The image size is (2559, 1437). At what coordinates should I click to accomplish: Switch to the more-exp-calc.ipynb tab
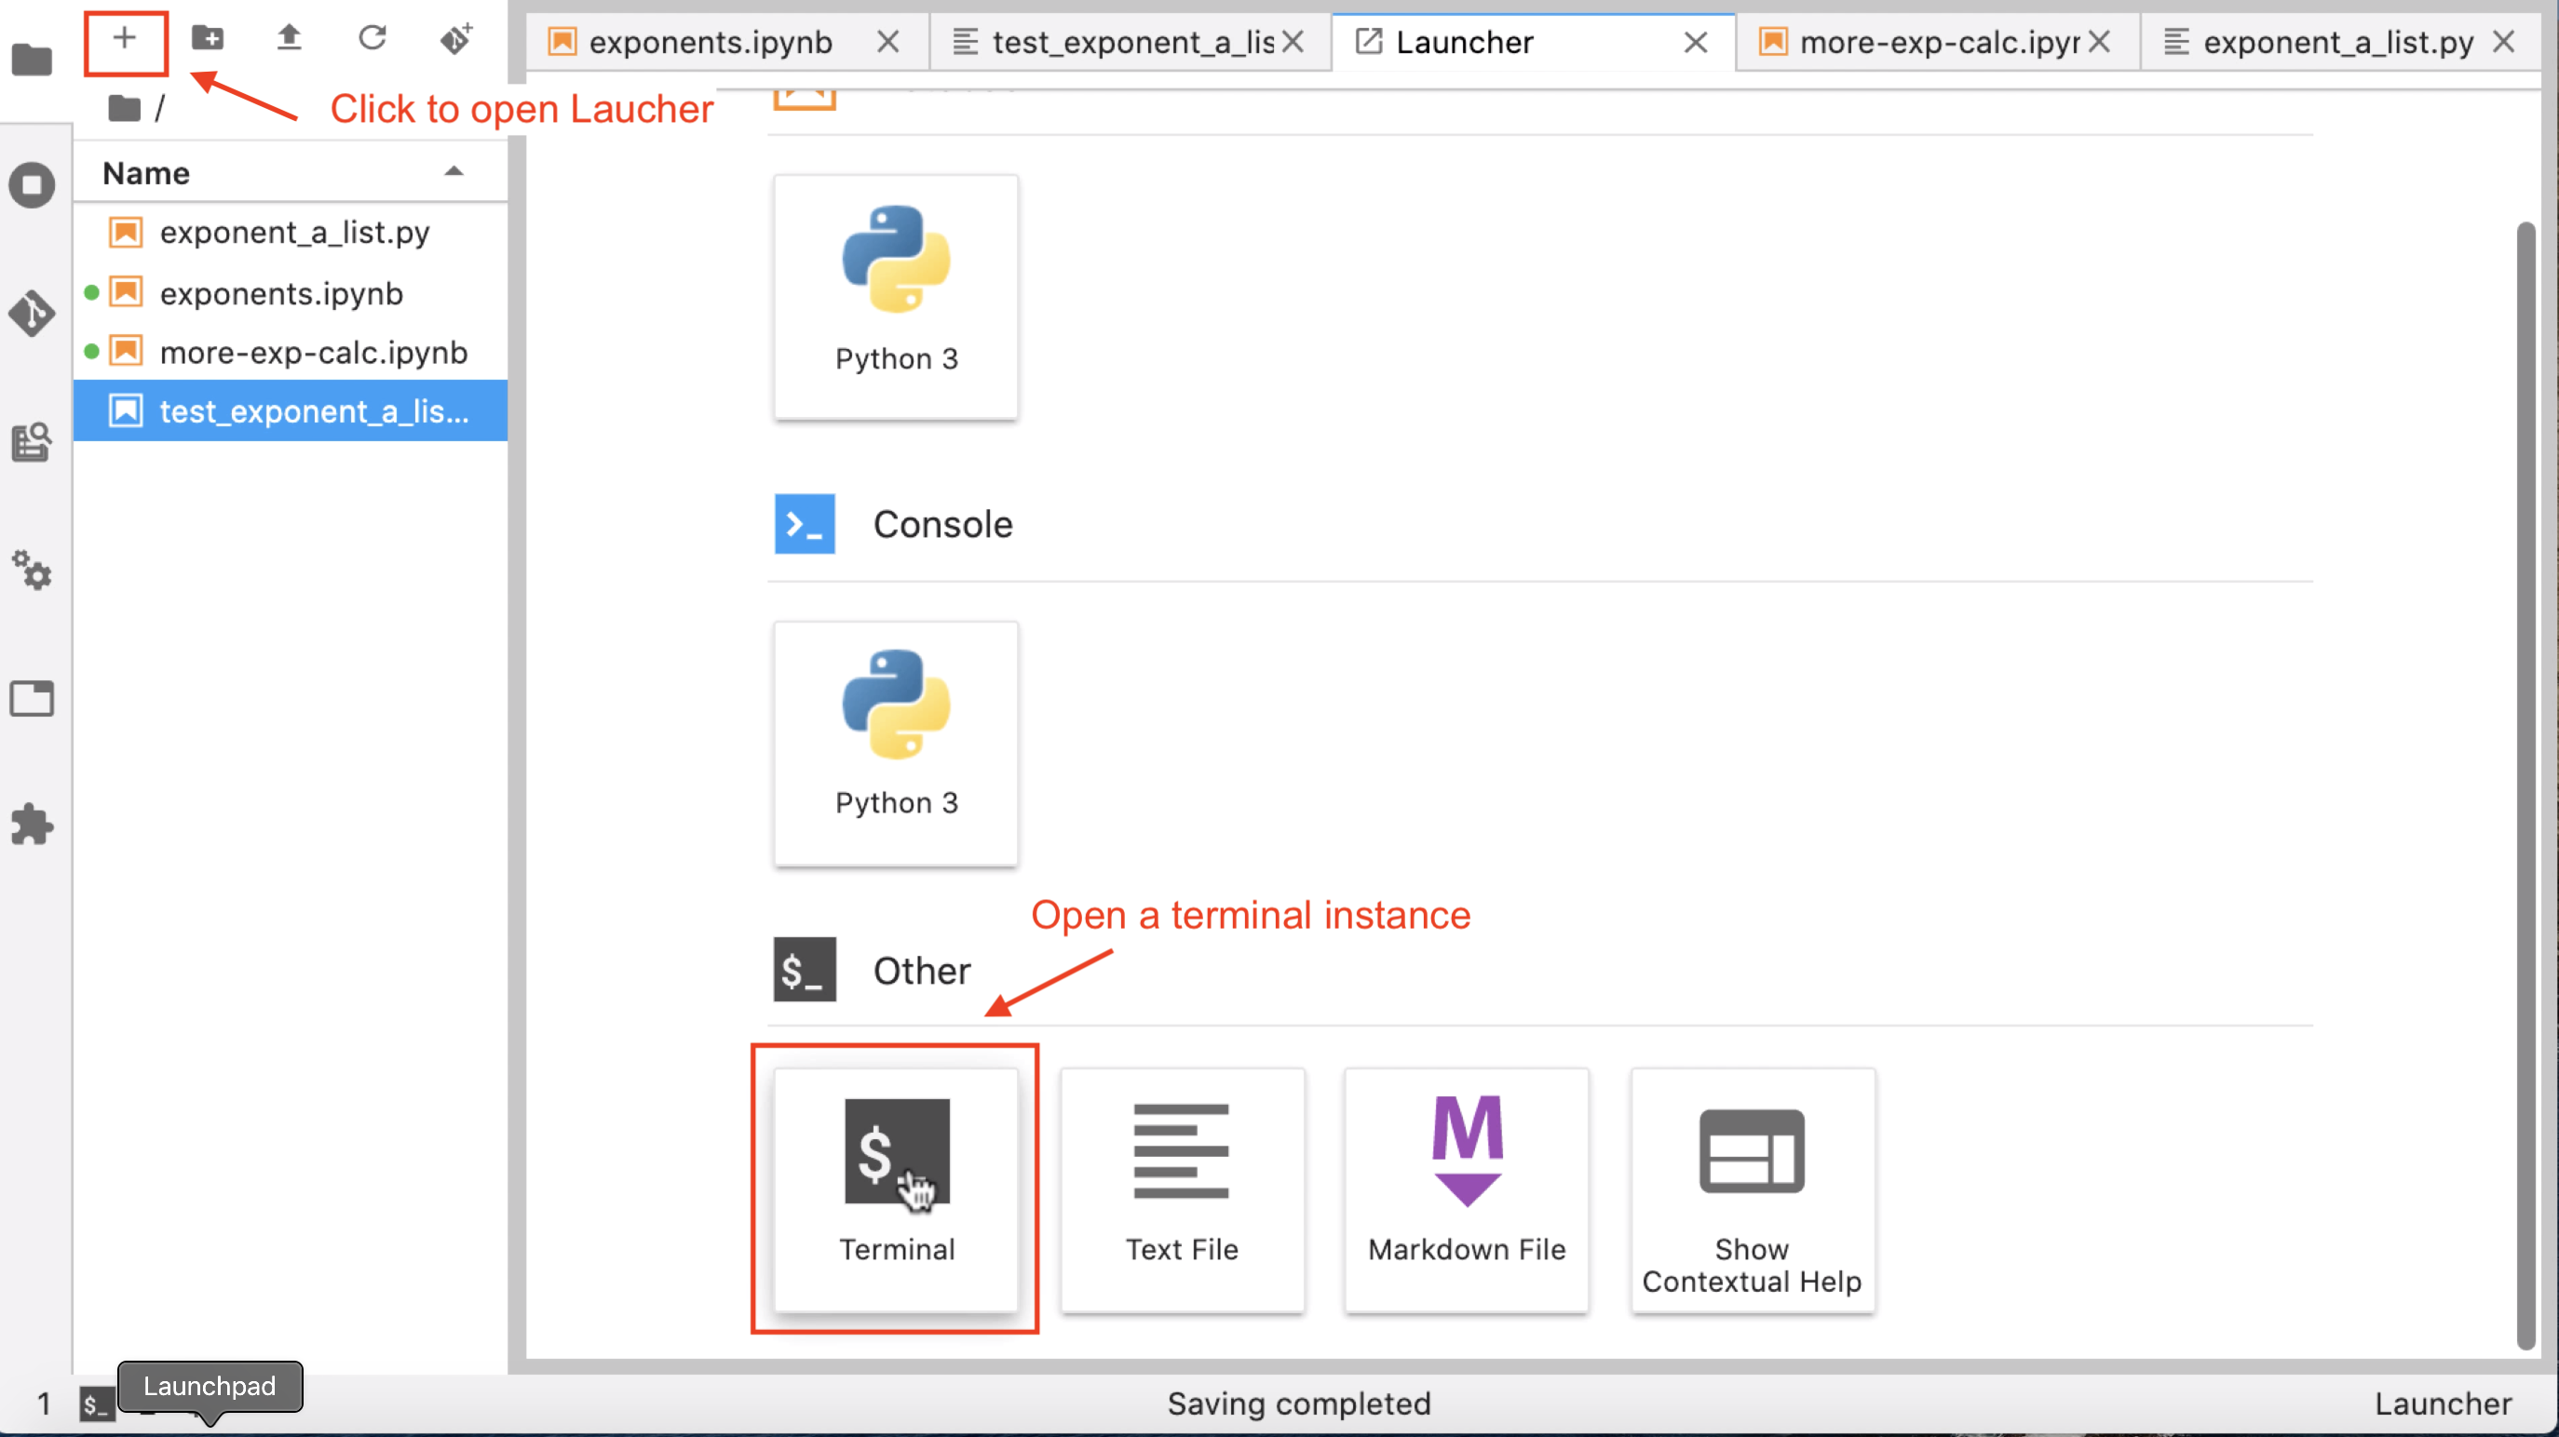pyautogui.click(x=1937, y=42)
